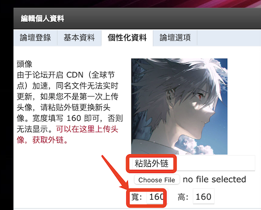The height and width of the screenshot is (210, 261).
Task: Switch to the 論壇登錄 tab
Action: (35, 38)
